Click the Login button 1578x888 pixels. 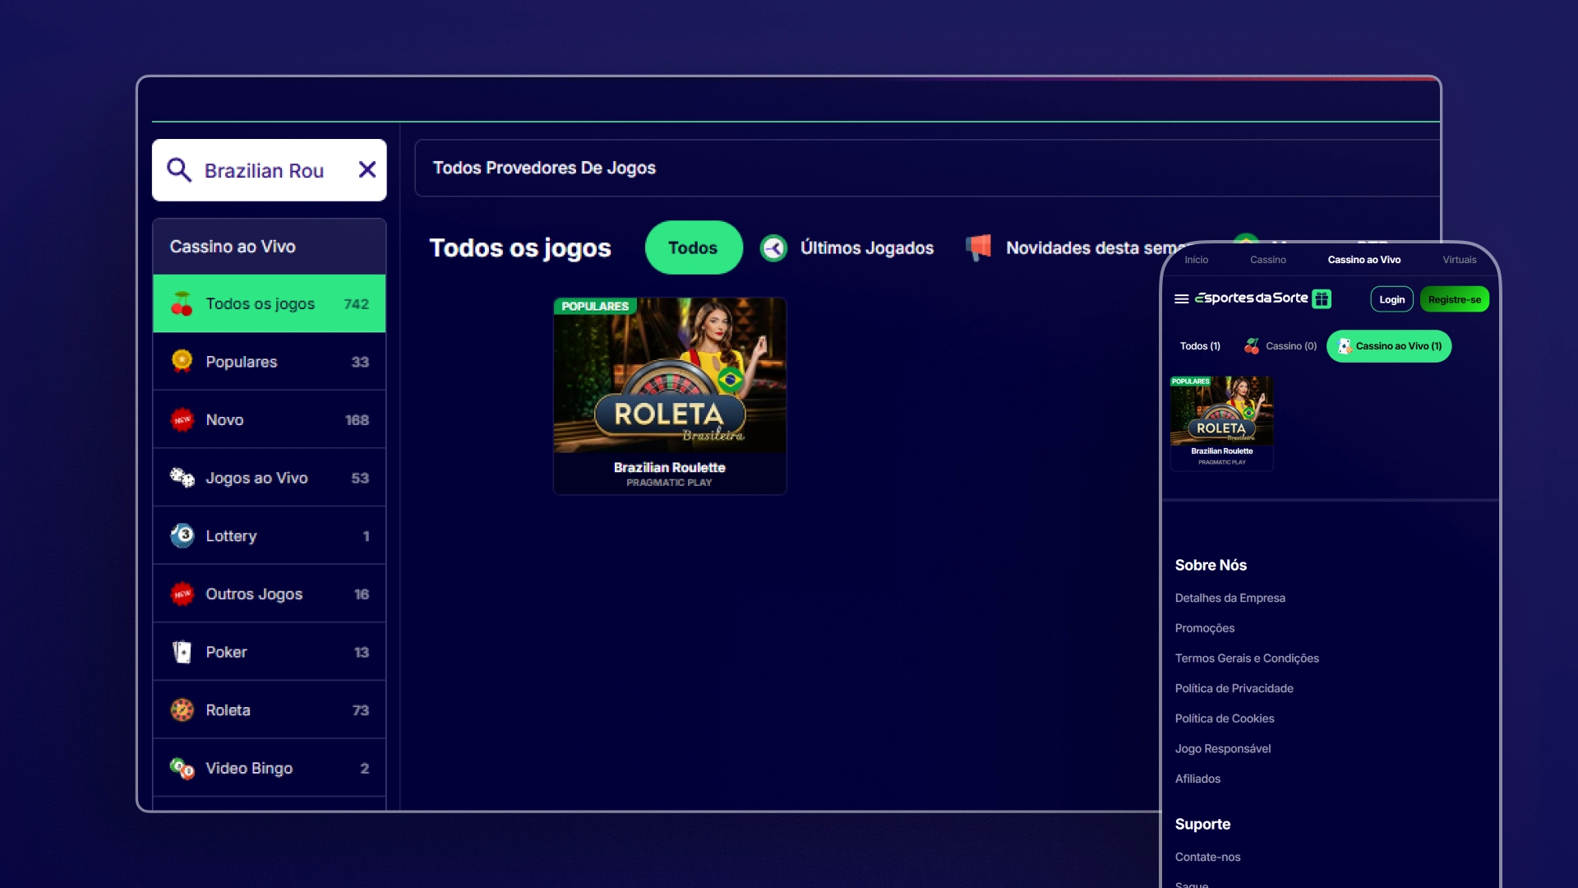click(1391, 299)
